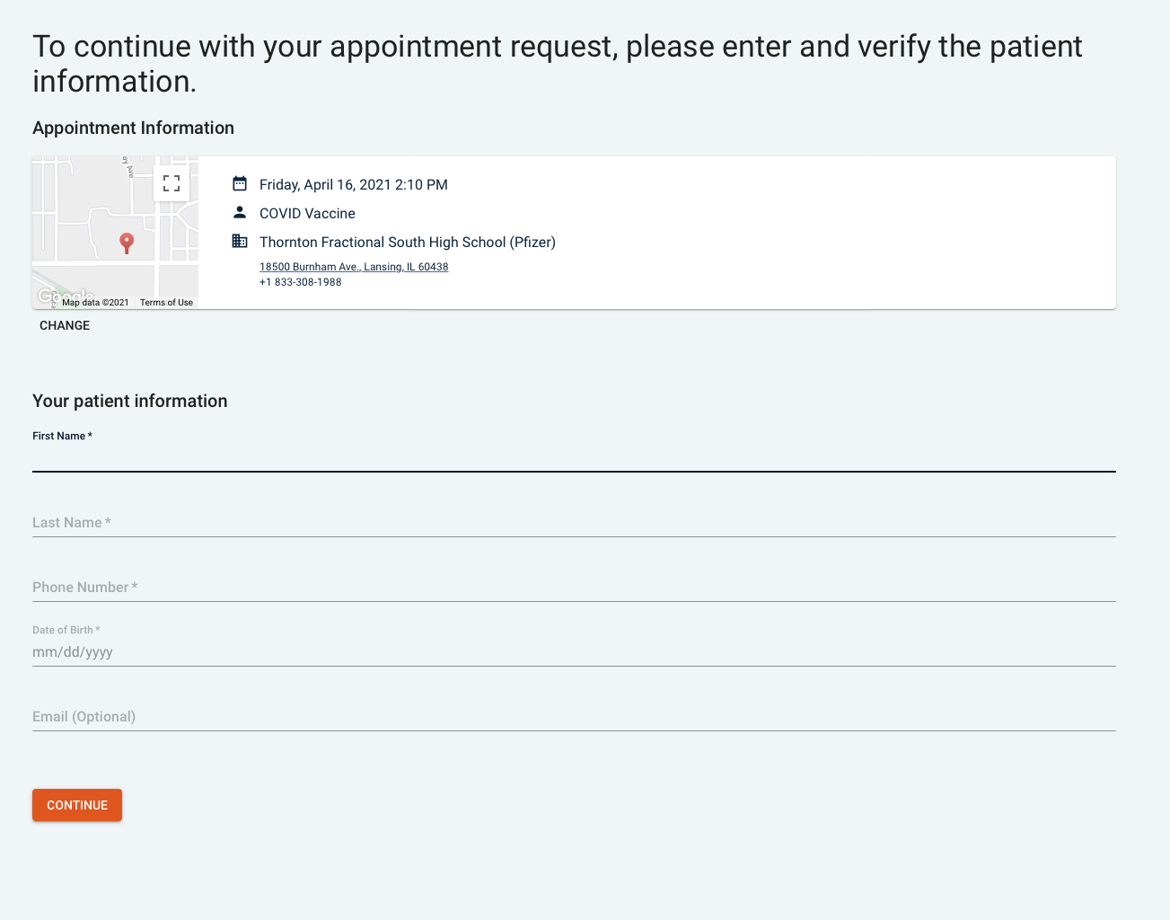This screenshot has width=1170, height=920.
Task: Click the +1 833-308-1988 phone number
Action: click(301, 282)
